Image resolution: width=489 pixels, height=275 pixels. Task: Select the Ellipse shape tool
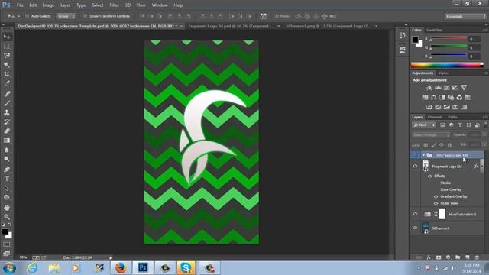(x=7, y=198)
